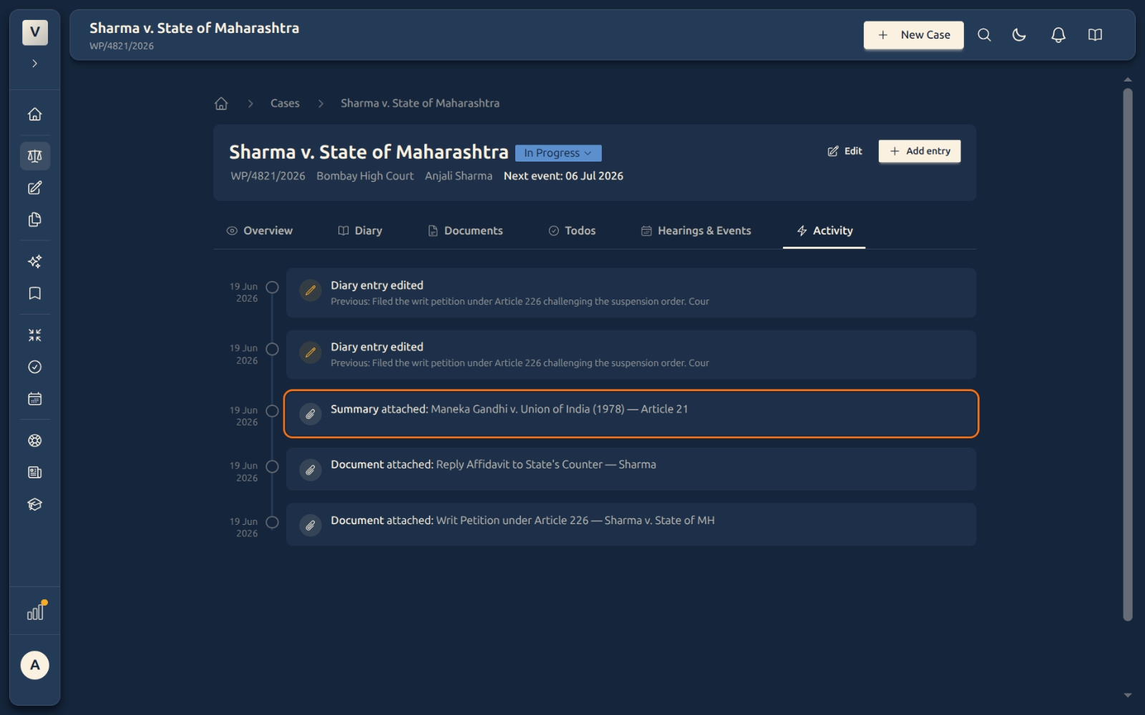Click paperclip icon on Writ Petition entry

pyautogui.click(x=310, y=526)
